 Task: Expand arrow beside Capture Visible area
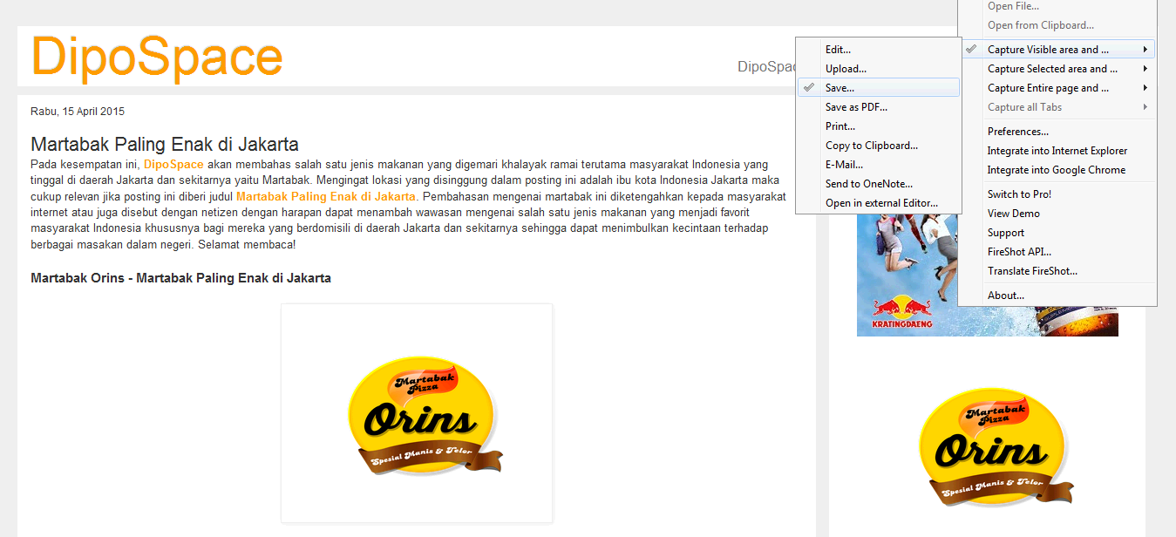[x=1145, y=50]
